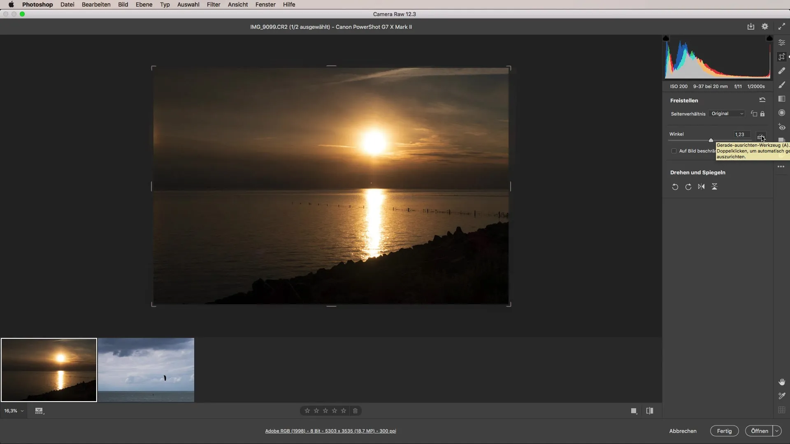Open the Ansicht menu
This screenshot has width=790, height=444.
pyautogui.click(x=238, y=5)
